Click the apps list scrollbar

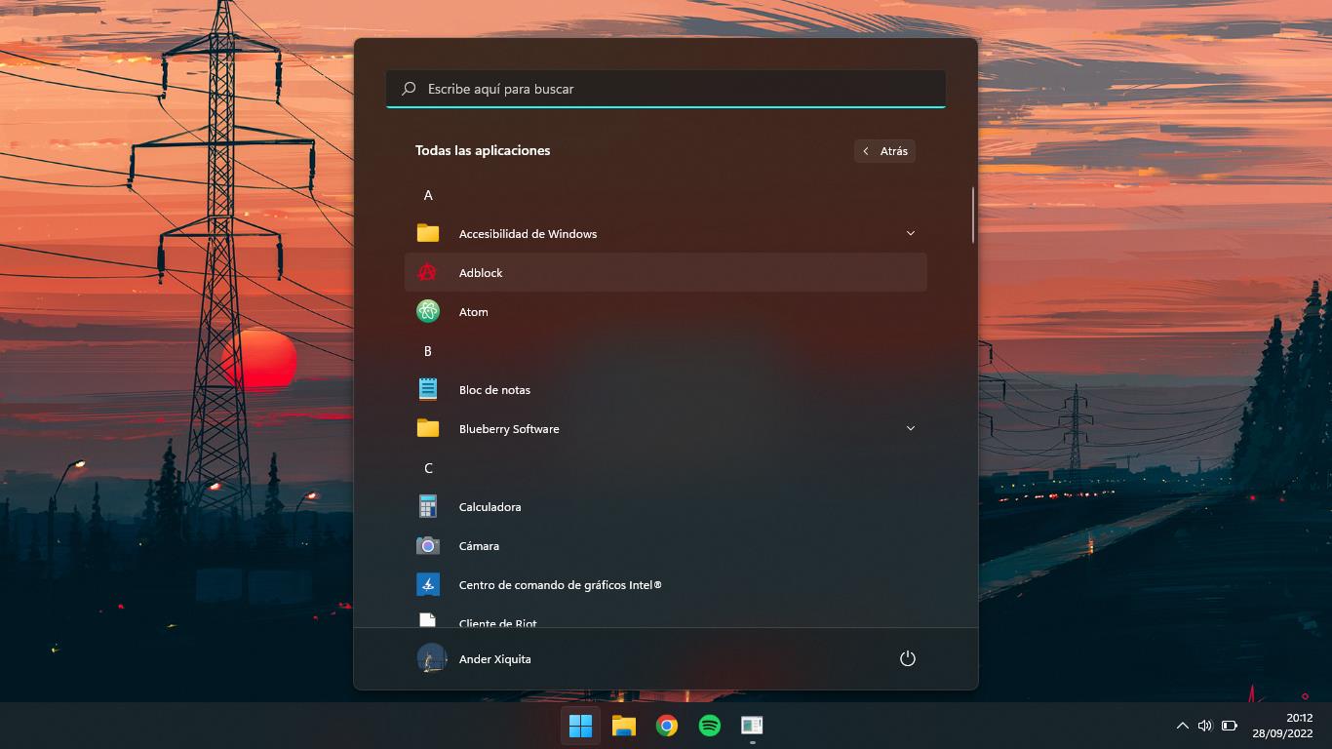click(x=972, y=215)
